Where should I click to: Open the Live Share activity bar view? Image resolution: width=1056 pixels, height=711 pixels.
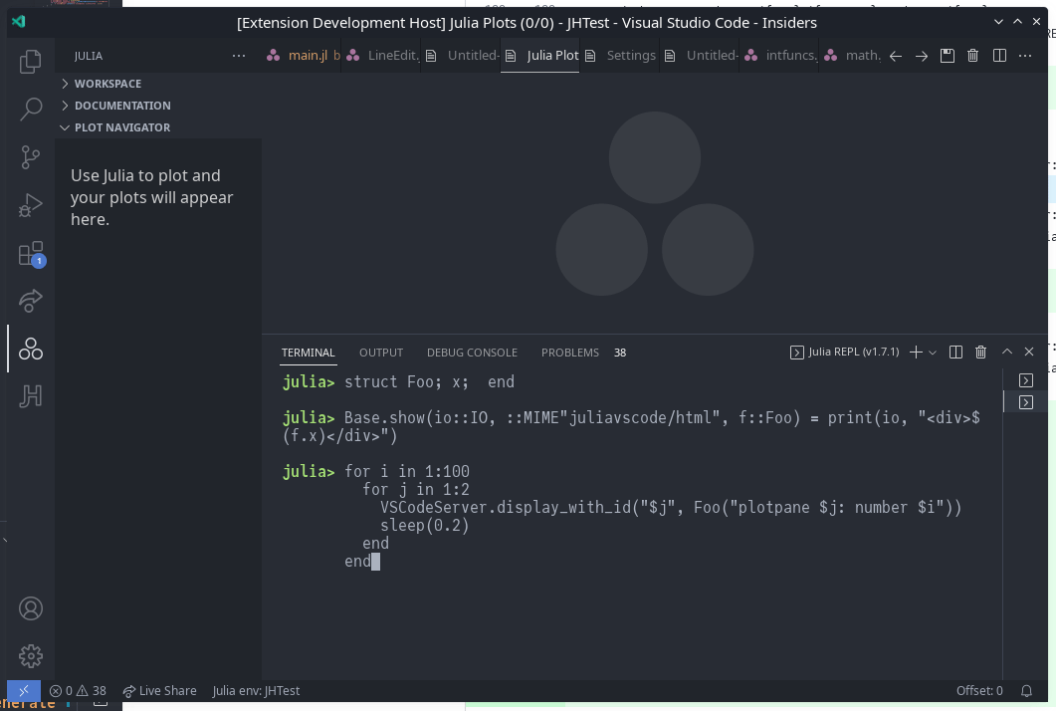click(30, 301)
